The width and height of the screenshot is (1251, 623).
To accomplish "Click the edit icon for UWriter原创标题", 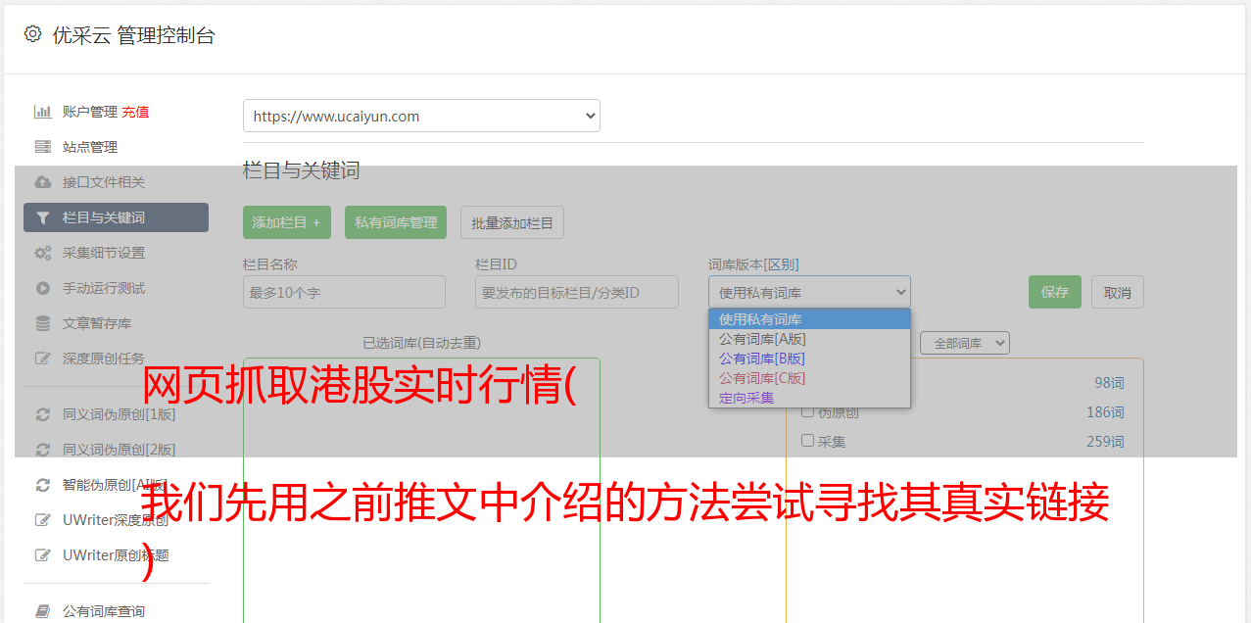I will click(x=43, y=555).
